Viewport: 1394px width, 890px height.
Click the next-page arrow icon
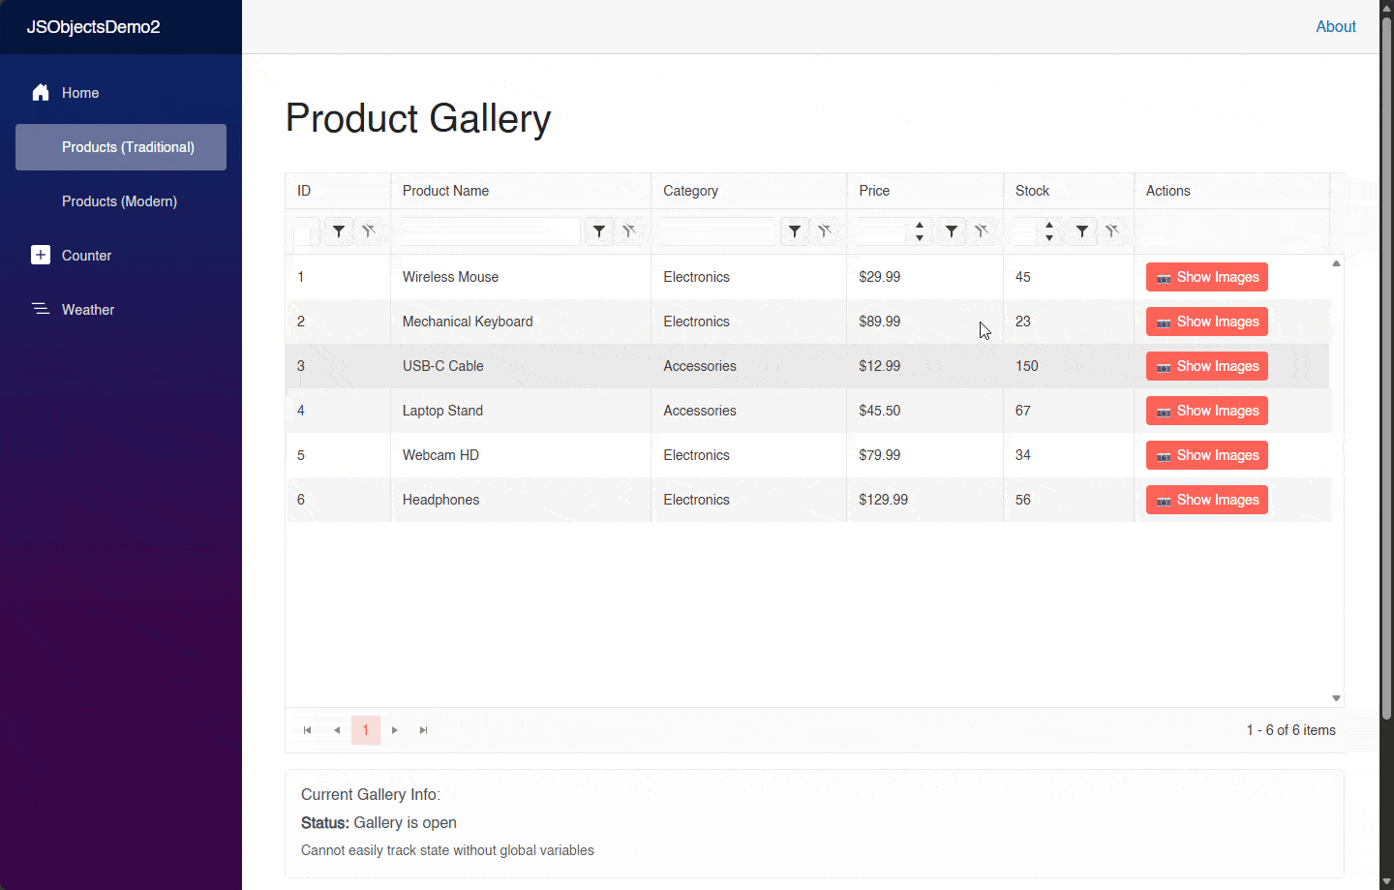point(394,730)
